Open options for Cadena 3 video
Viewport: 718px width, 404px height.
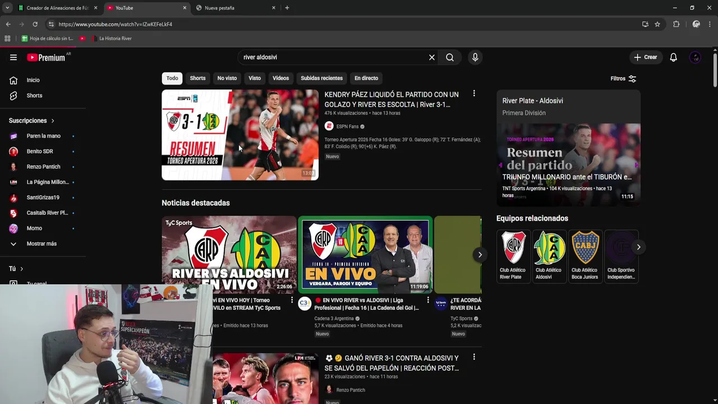point(428,300)
